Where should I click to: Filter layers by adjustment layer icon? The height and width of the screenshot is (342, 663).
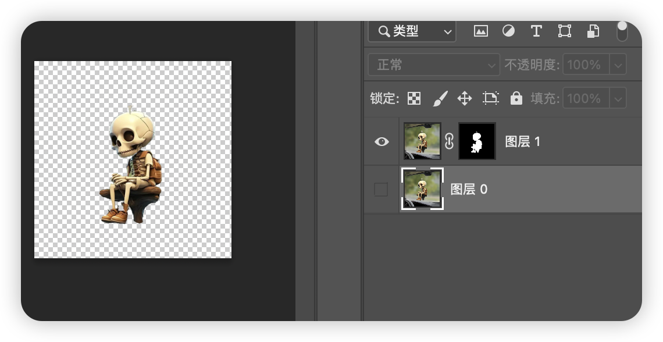(508, 31)
